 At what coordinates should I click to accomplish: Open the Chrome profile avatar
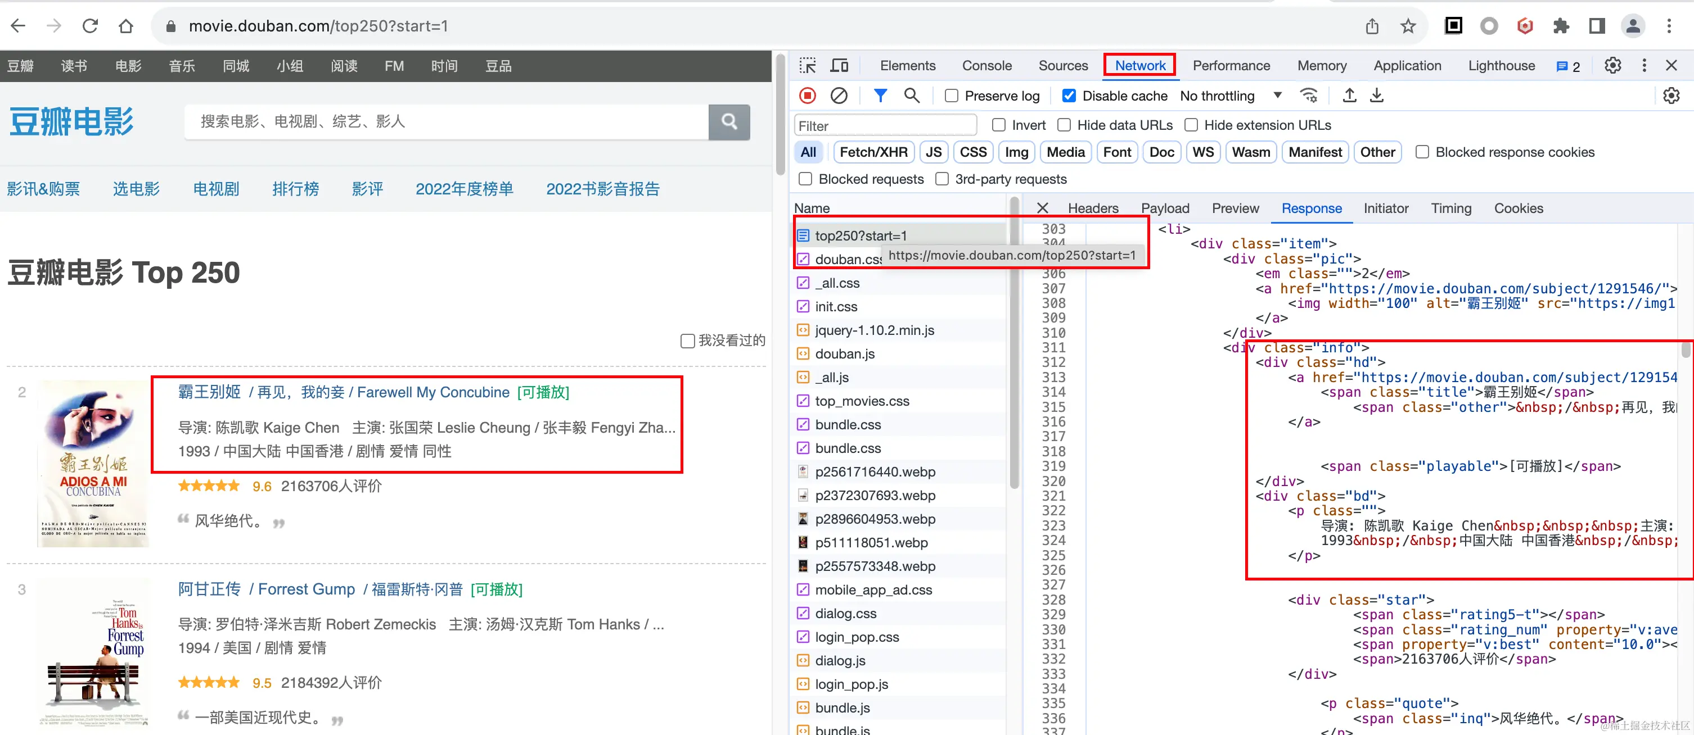click(1633, 26)
